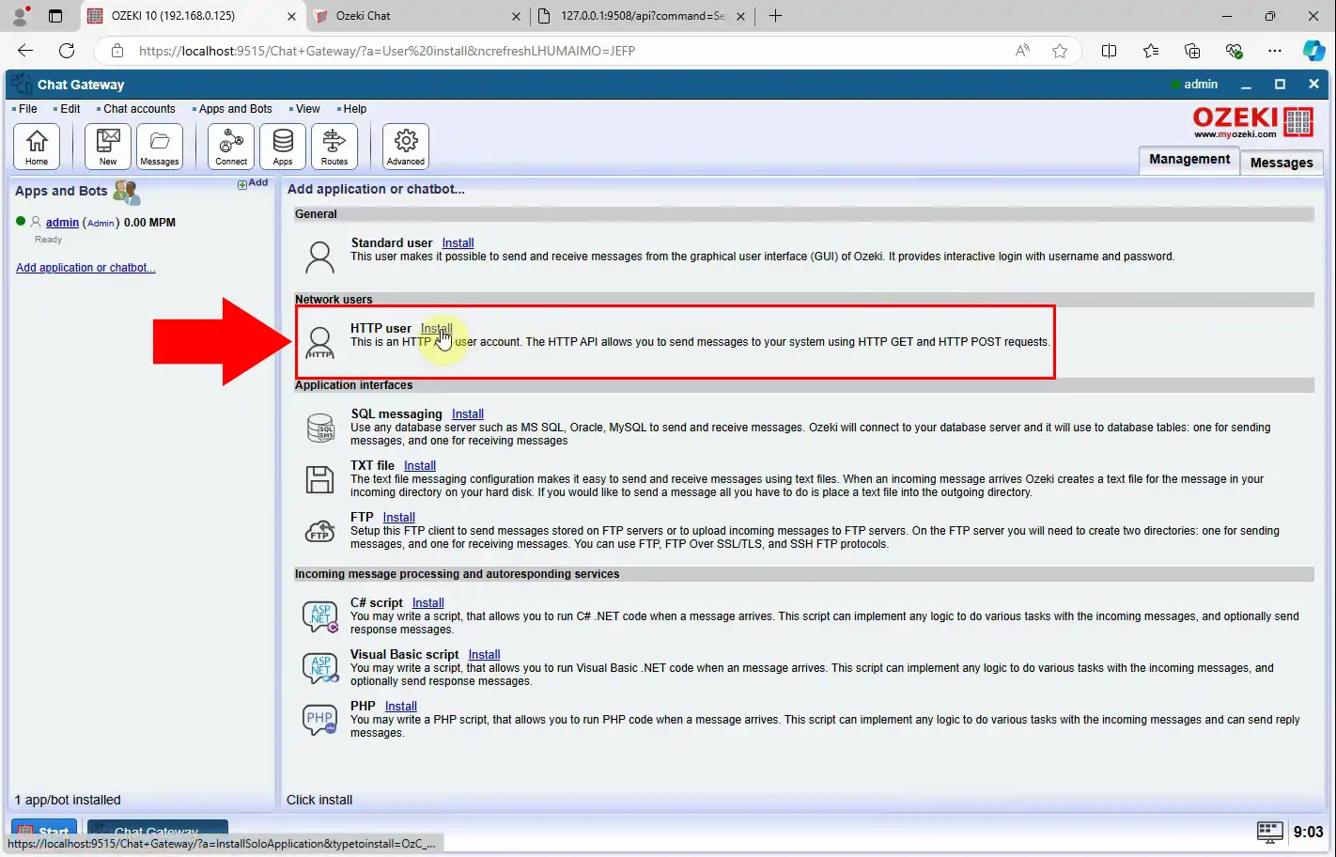This screenshot has width=1336, height=857.
Task: Click the C# script ASP.NET icon
Action: 320,616
